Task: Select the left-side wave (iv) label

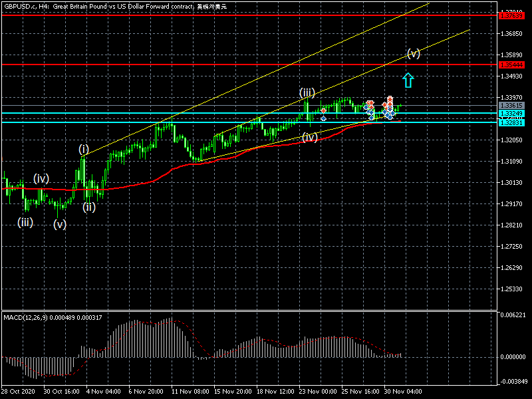Action: tap(41, 178)
